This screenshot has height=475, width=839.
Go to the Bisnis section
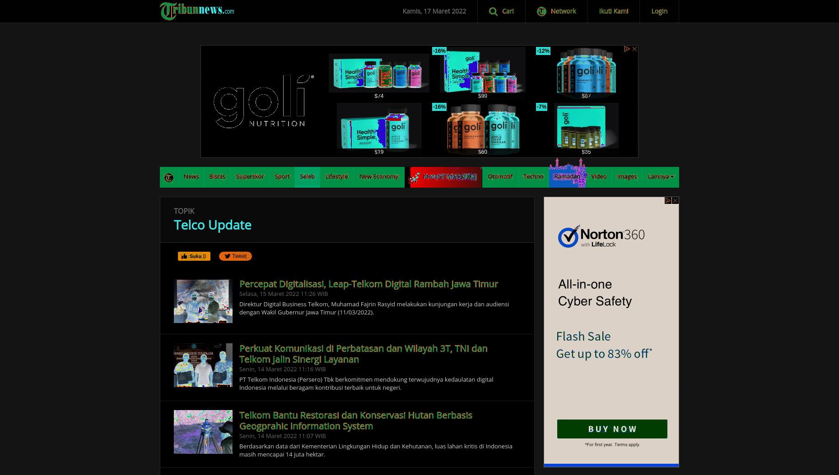pos(217,177)
